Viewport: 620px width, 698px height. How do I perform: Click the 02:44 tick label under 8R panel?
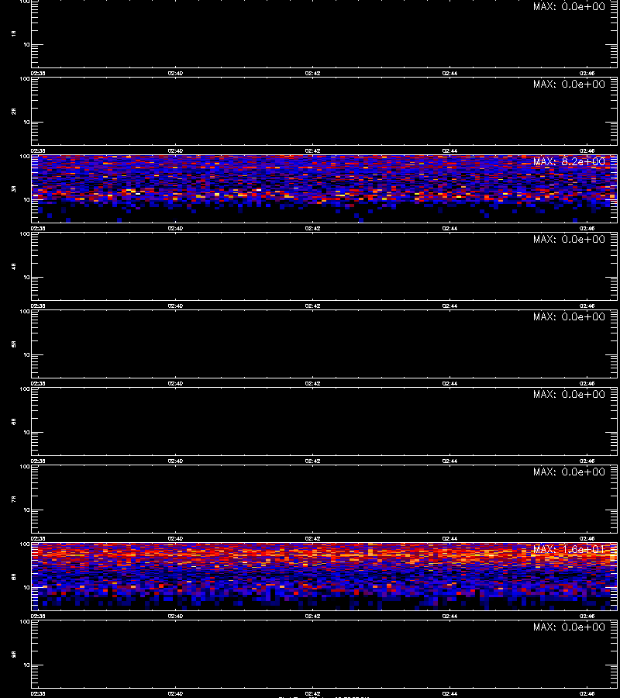coord(449,616)
